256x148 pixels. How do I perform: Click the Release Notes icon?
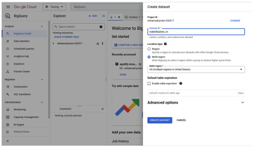[x=8, y=132]
